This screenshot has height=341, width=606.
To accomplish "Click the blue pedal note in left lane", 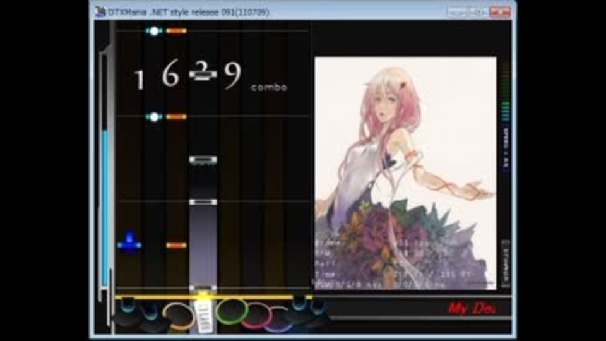I will click(x=129, y=242).
